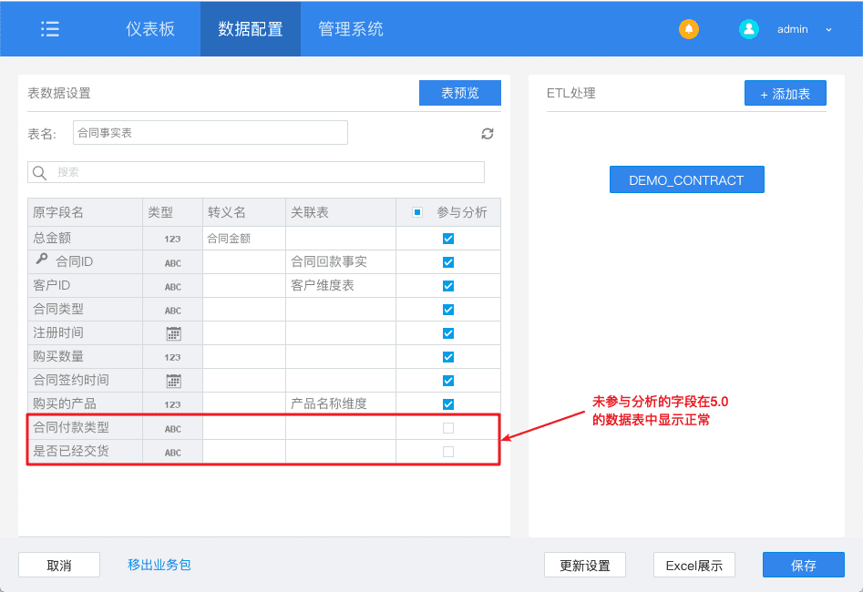The width and height of the screenshot is (863, 592).
Task: Select the 合同签约时间 field name cell
Action: tap(86, 380)
